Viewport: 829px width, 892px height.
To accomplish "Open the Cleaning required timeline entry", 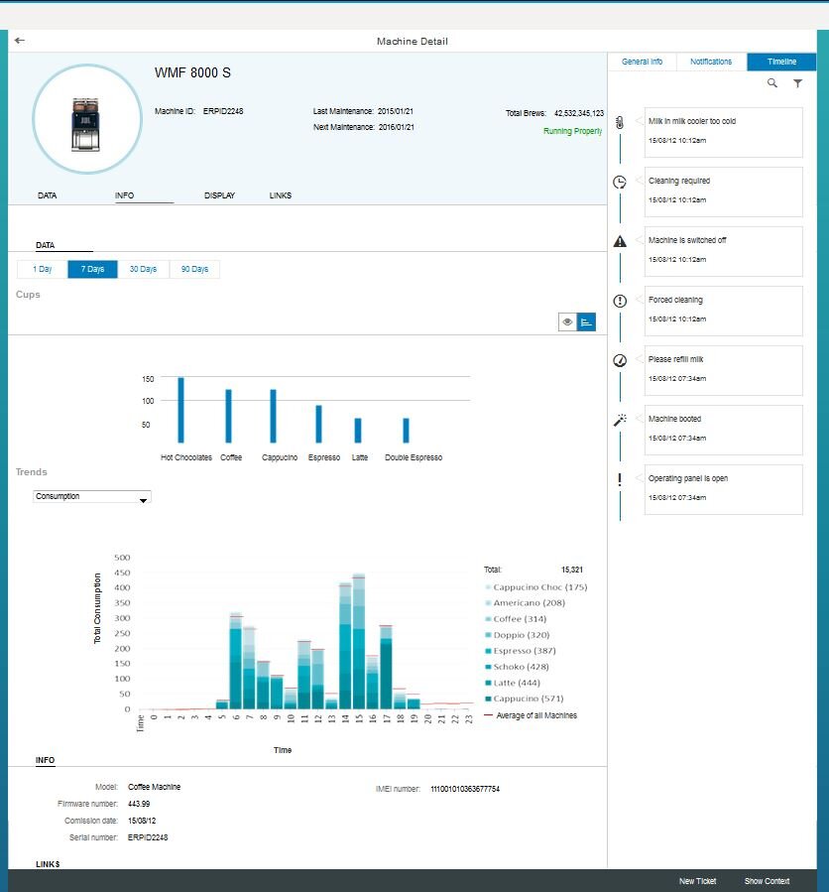I will tap(723, 192).
